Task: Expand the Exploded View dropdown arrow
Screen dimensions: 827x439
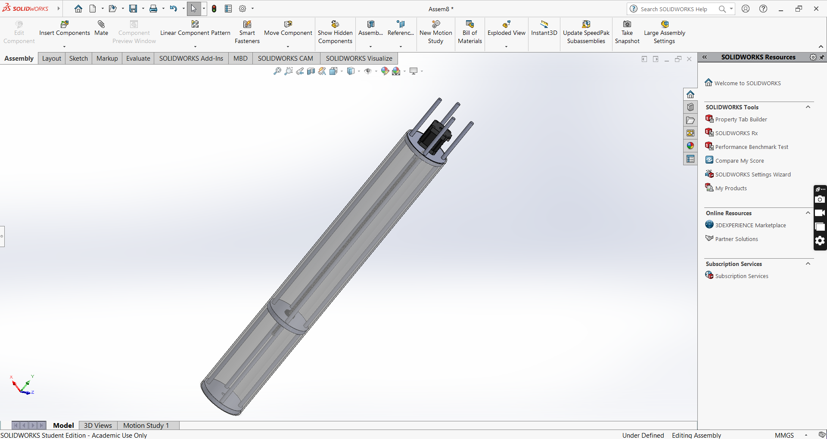Action: click(506, 46)
